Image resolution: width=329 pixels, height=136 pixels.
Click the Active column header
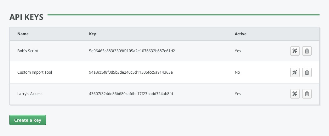pyautogui.click(x=241, y=34)
